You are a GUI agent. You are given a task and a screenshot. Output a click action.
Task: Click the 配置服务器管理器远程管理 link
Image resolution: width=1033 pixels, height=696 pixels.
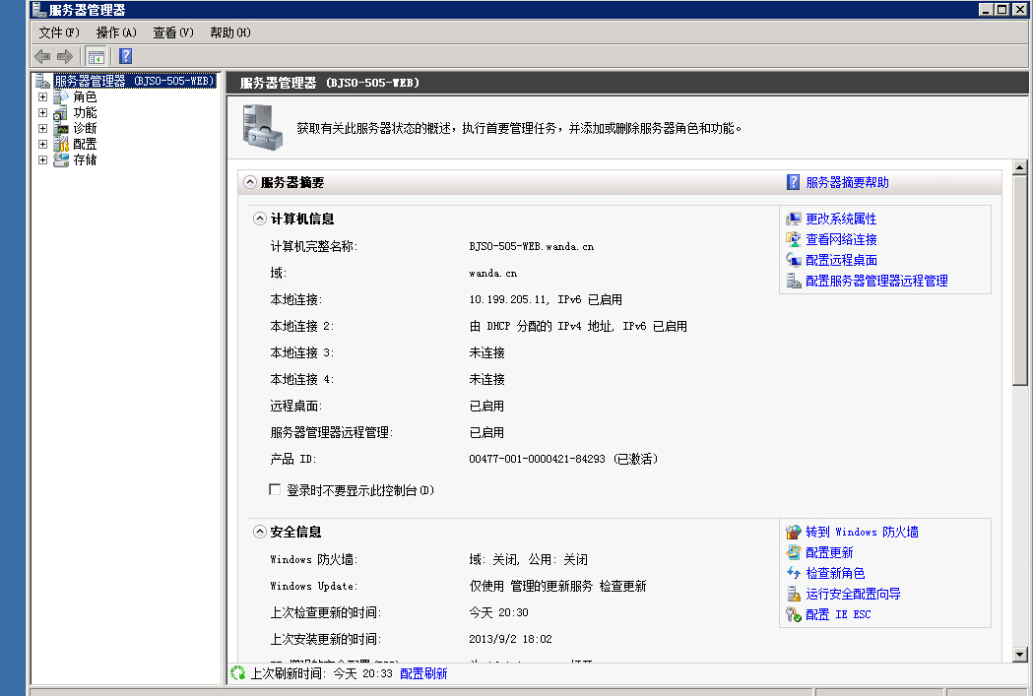pyautogui.click(x=876, y=282)
